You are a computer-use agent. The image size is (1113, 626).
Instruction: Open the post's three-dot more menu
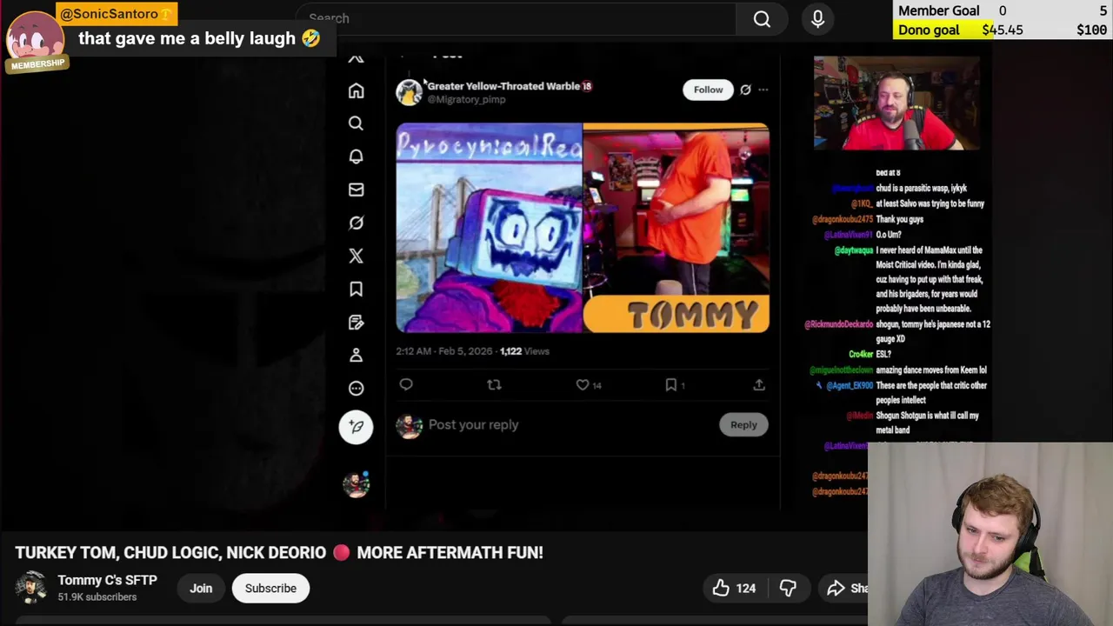[x=763, y=90]
